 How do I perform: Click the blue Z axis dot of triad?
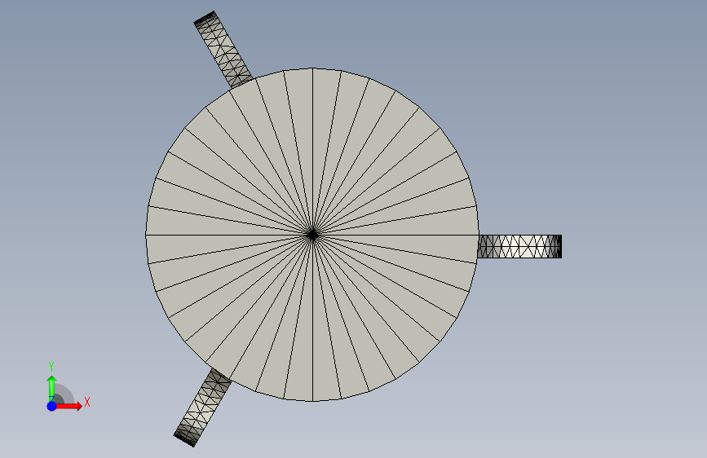[x=52, y=406]
